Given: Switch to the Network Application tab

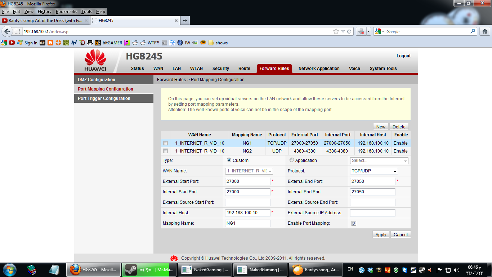Looking at the screenshot, I should (x=319, y=69).
